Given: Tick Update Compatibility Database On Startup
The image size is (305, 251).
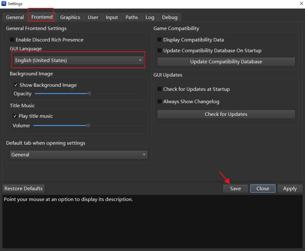Looking at the screenshot, I should coord(159,50).
